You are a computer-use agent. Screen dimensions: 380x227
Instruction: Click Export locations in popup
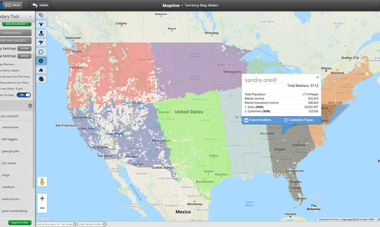(258, 120)
